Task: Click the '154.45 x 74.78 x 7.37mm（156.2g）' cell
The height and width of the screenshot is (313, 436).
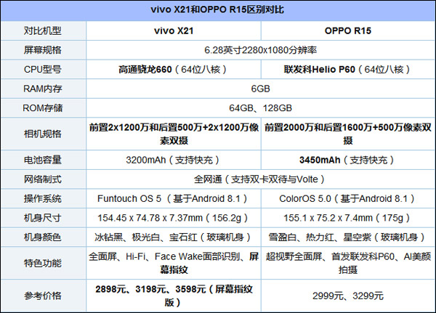Action: coord(174,218)
